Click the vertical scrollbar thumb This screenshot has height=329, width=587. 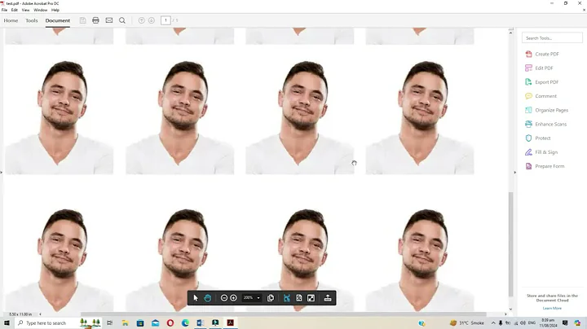point(510,243)
